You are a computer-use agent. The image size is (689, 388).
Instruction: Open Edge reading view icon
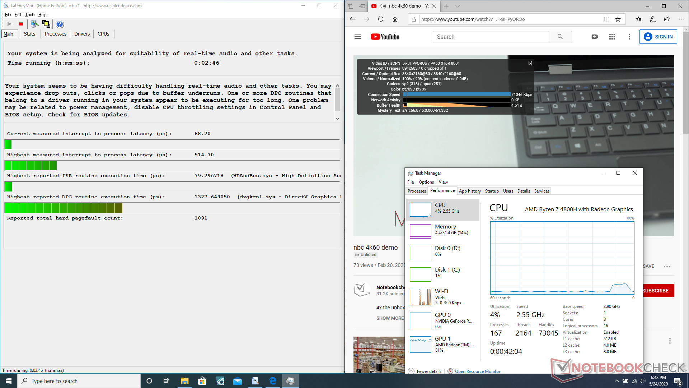[x=606, y=19]
